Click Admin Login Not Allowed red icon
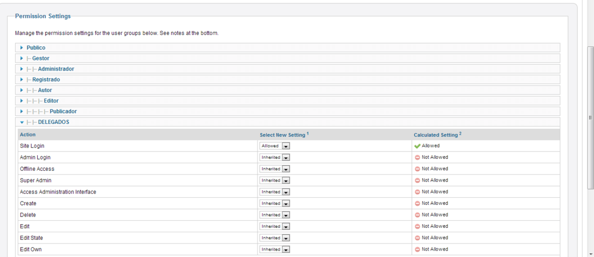The width and height of the screenshot is (594, 257). [417, 158]
